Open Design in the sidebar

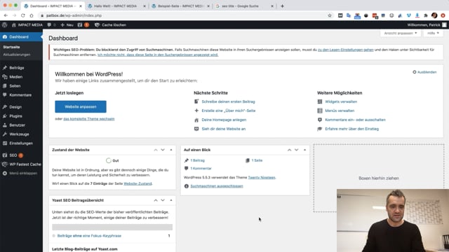click(x=15, y=107)
